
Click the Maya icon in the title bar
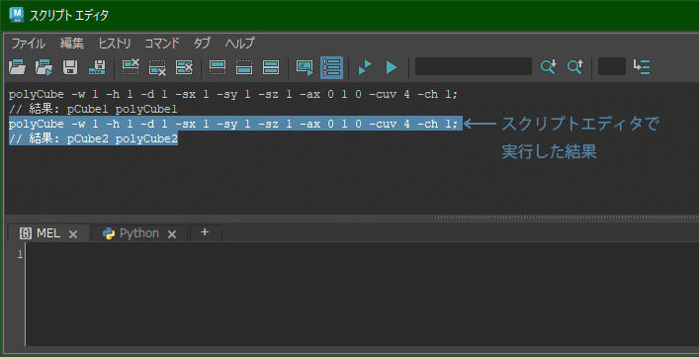pyautogui.click(x=17, y=15)
